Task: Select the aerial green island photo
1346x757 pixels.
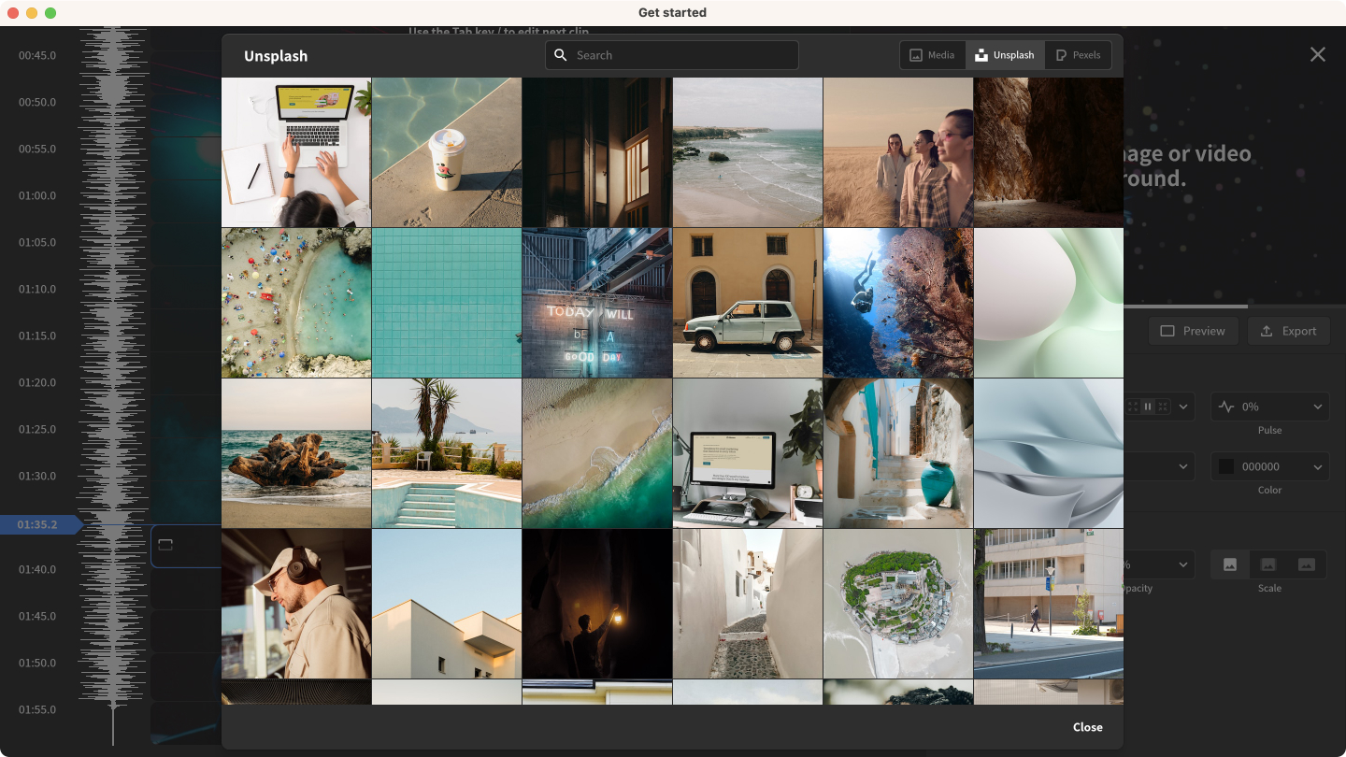Action: coord(898,604)
